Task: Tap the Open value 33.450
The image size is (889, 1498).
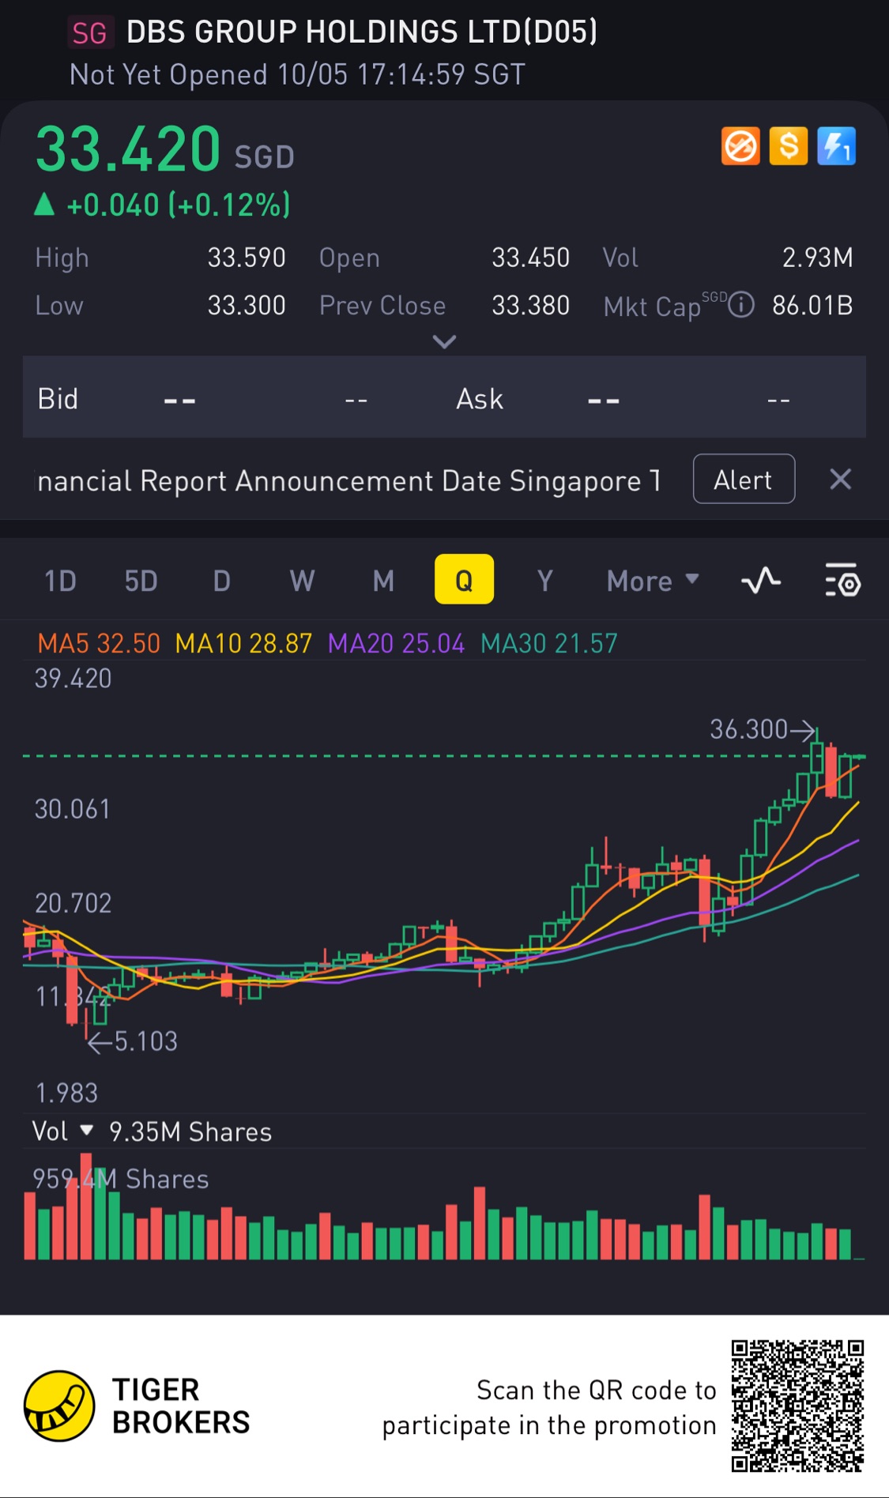Action: pyautogui.click(x=531, y=258)
